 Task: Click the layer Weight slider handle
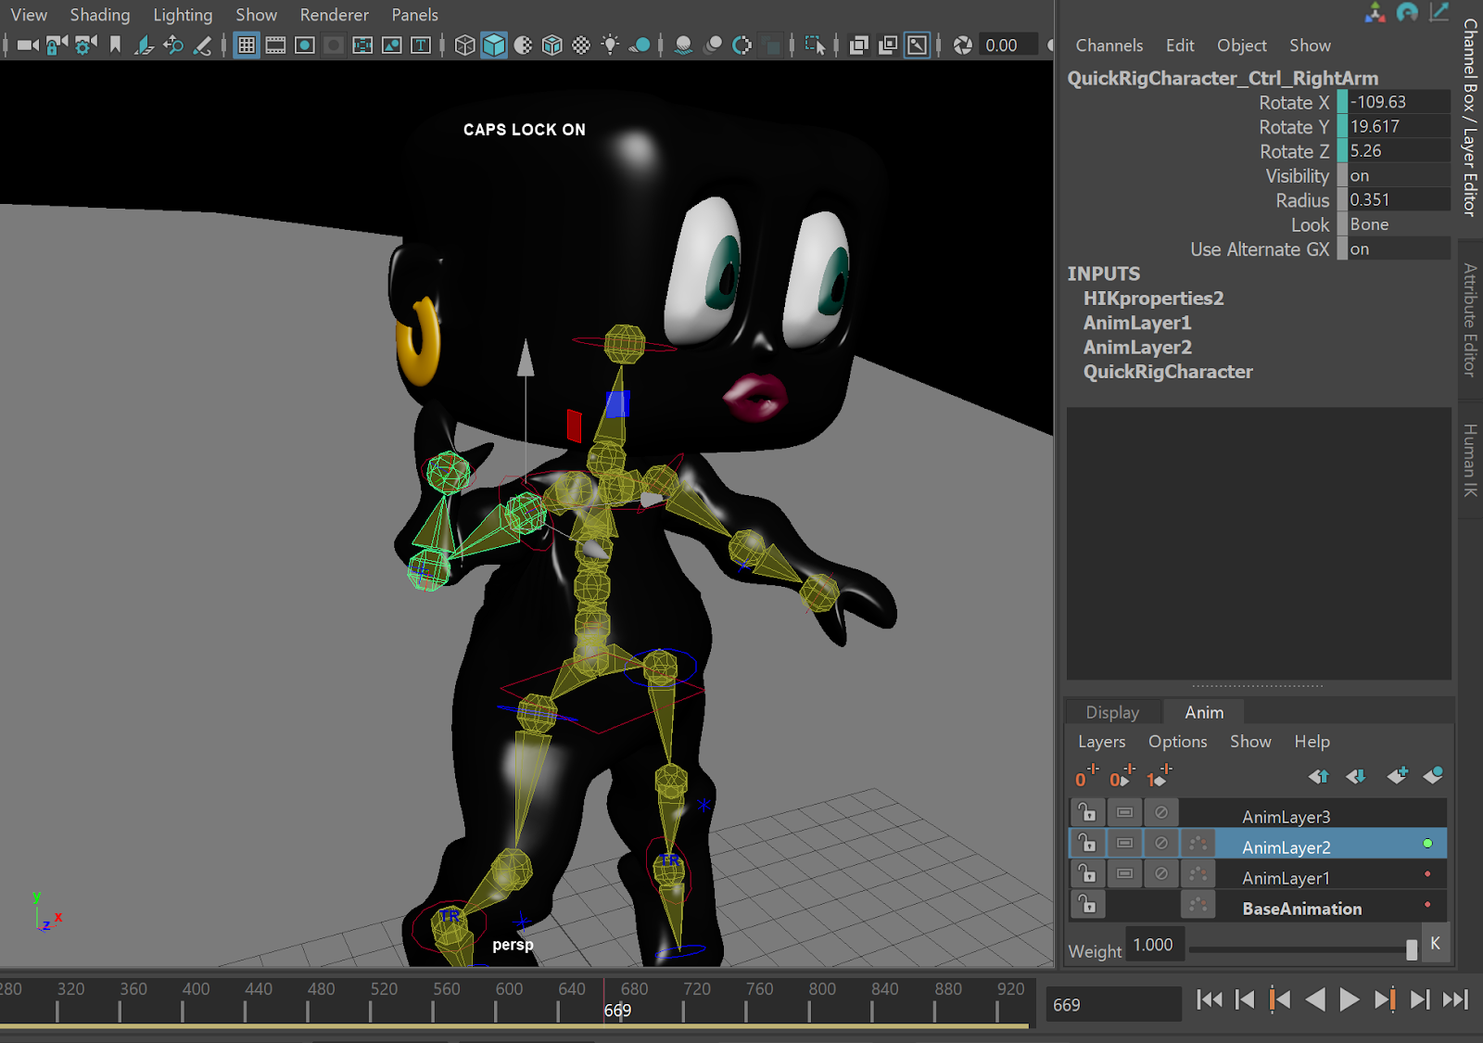[x=1412, y=949]
